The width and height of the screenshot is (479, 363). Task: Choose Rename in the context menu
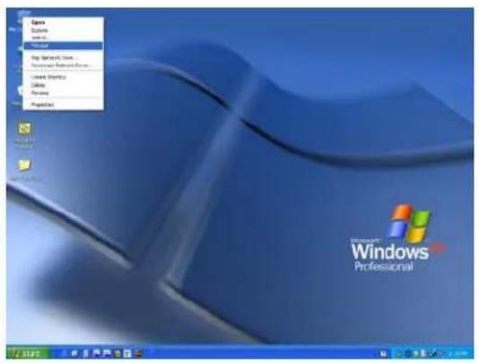(x=63, y=93)
